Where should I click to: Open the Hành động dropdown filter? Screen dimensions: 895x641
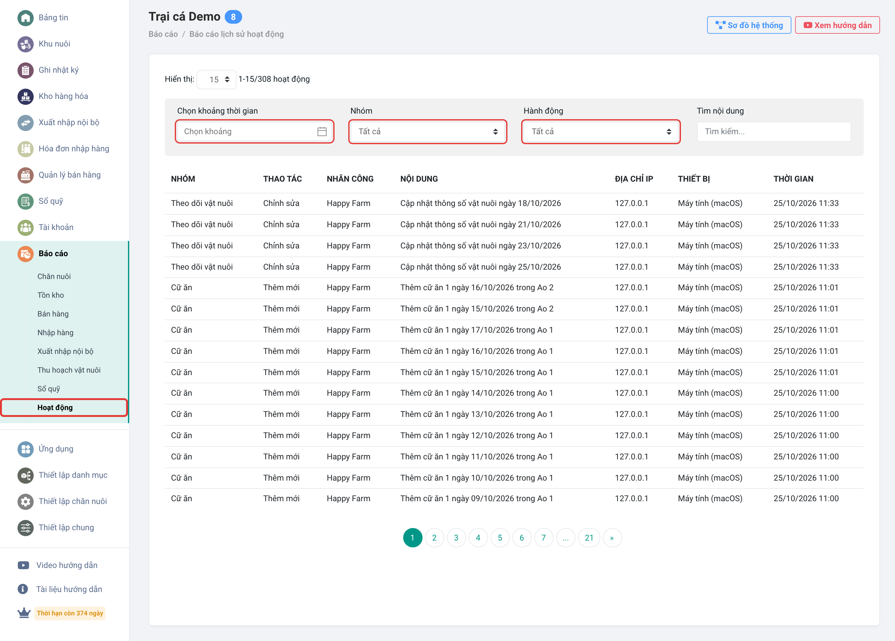(601, 131)
